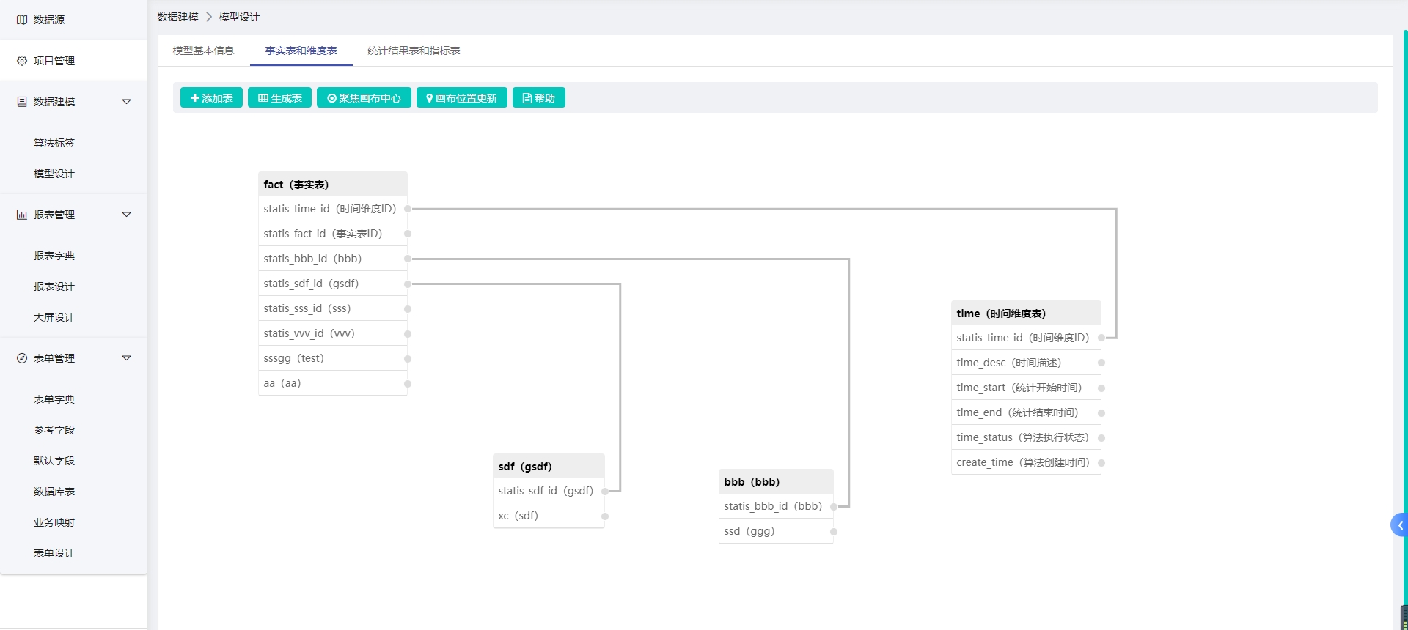Viewport: 1408px width, 630px height.
Task: Open 数据库表 in sidebar
Action: click(54, 492)
